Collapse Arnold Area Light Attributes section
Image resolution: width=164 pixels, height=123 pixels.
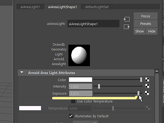22,72
